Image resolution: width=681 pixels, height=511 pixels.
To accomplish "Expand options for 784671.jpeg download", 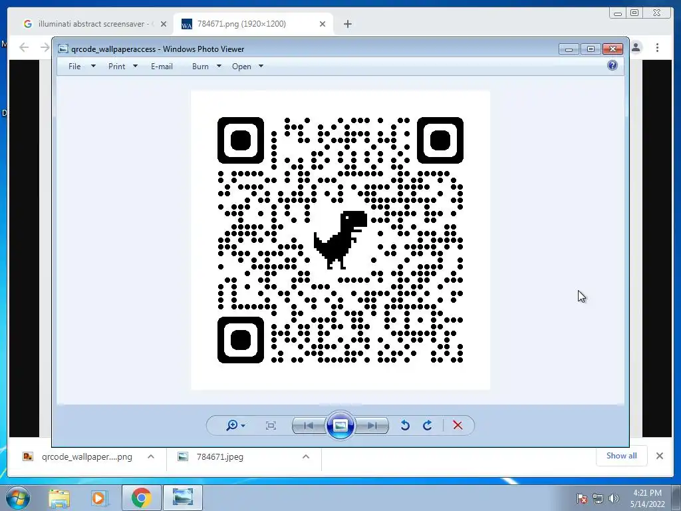I will pos(306,456).
